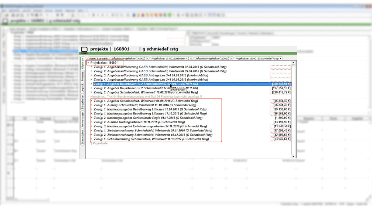This screenshot has height=210, width=372.
Task: Close the Projektakte: 160801 (G Schmiedef Rstg) tab
Action: click(x=281, y=58)
